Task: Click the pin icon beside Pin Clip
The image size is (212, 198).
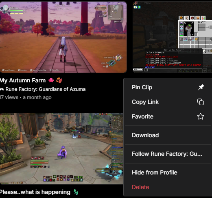Action: pos(201,87)
